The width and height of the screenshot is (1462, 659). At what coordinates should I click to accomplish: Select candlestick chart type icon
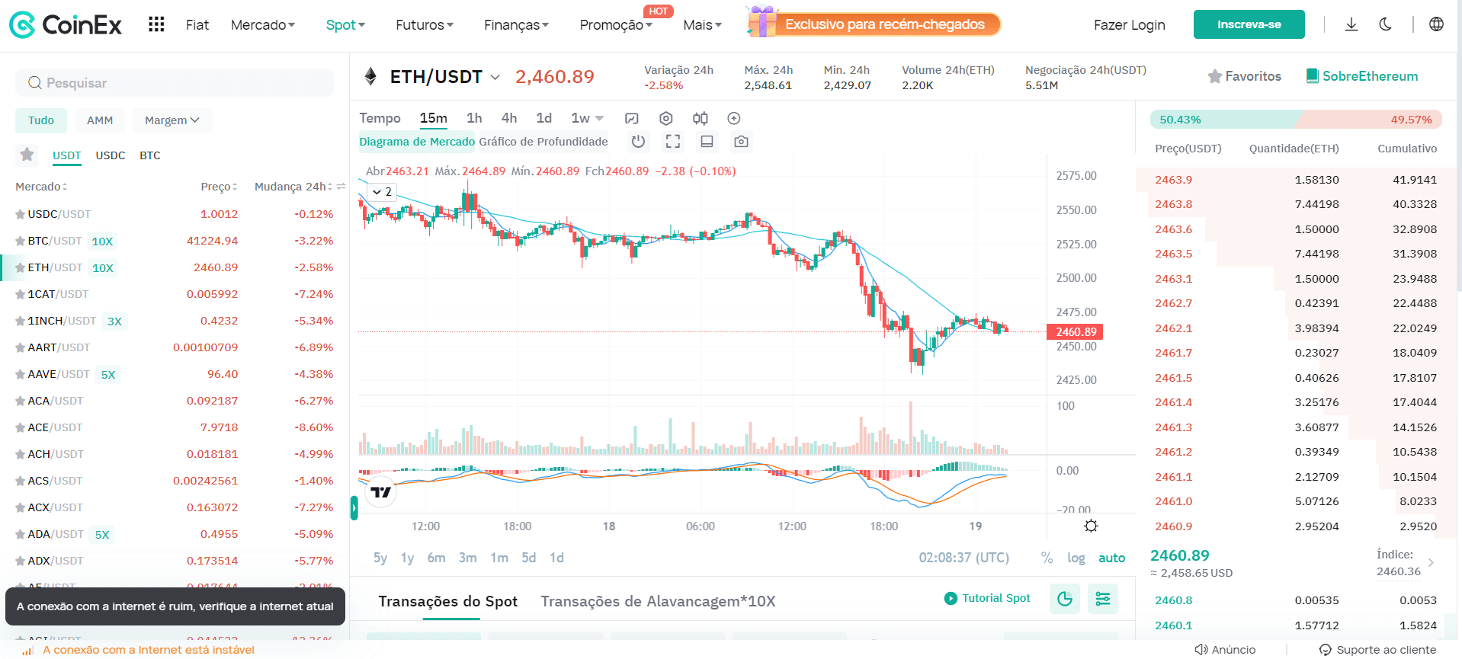tap(700, 118)
